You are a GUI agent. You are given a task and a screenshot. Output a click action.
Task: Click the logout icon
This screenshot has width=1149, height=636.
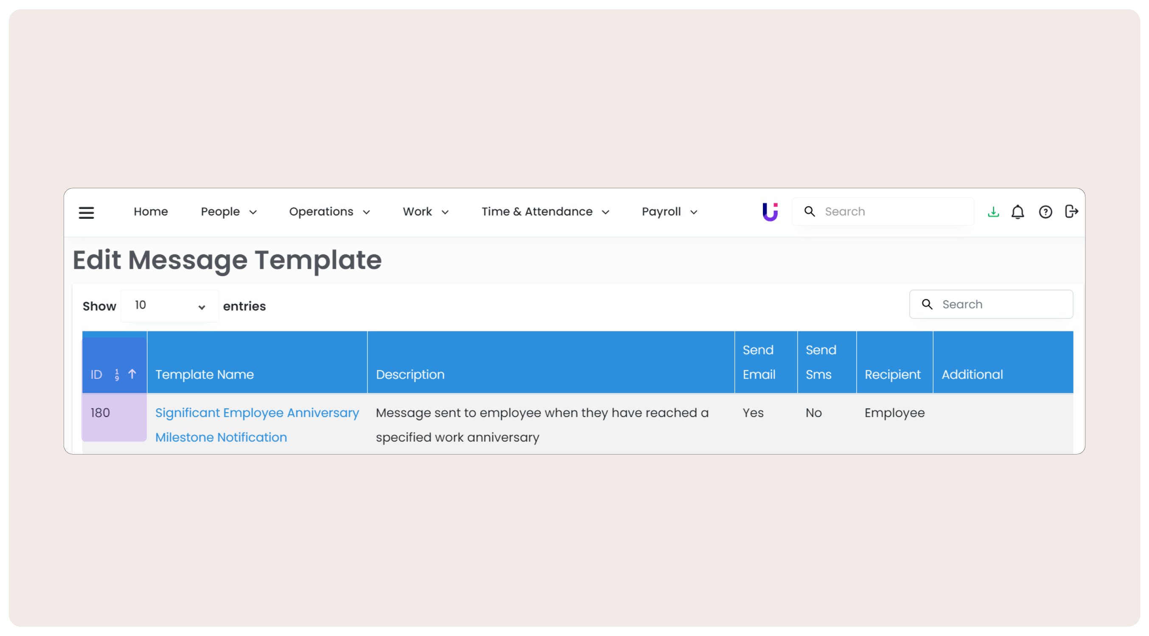pos(1071,211)
